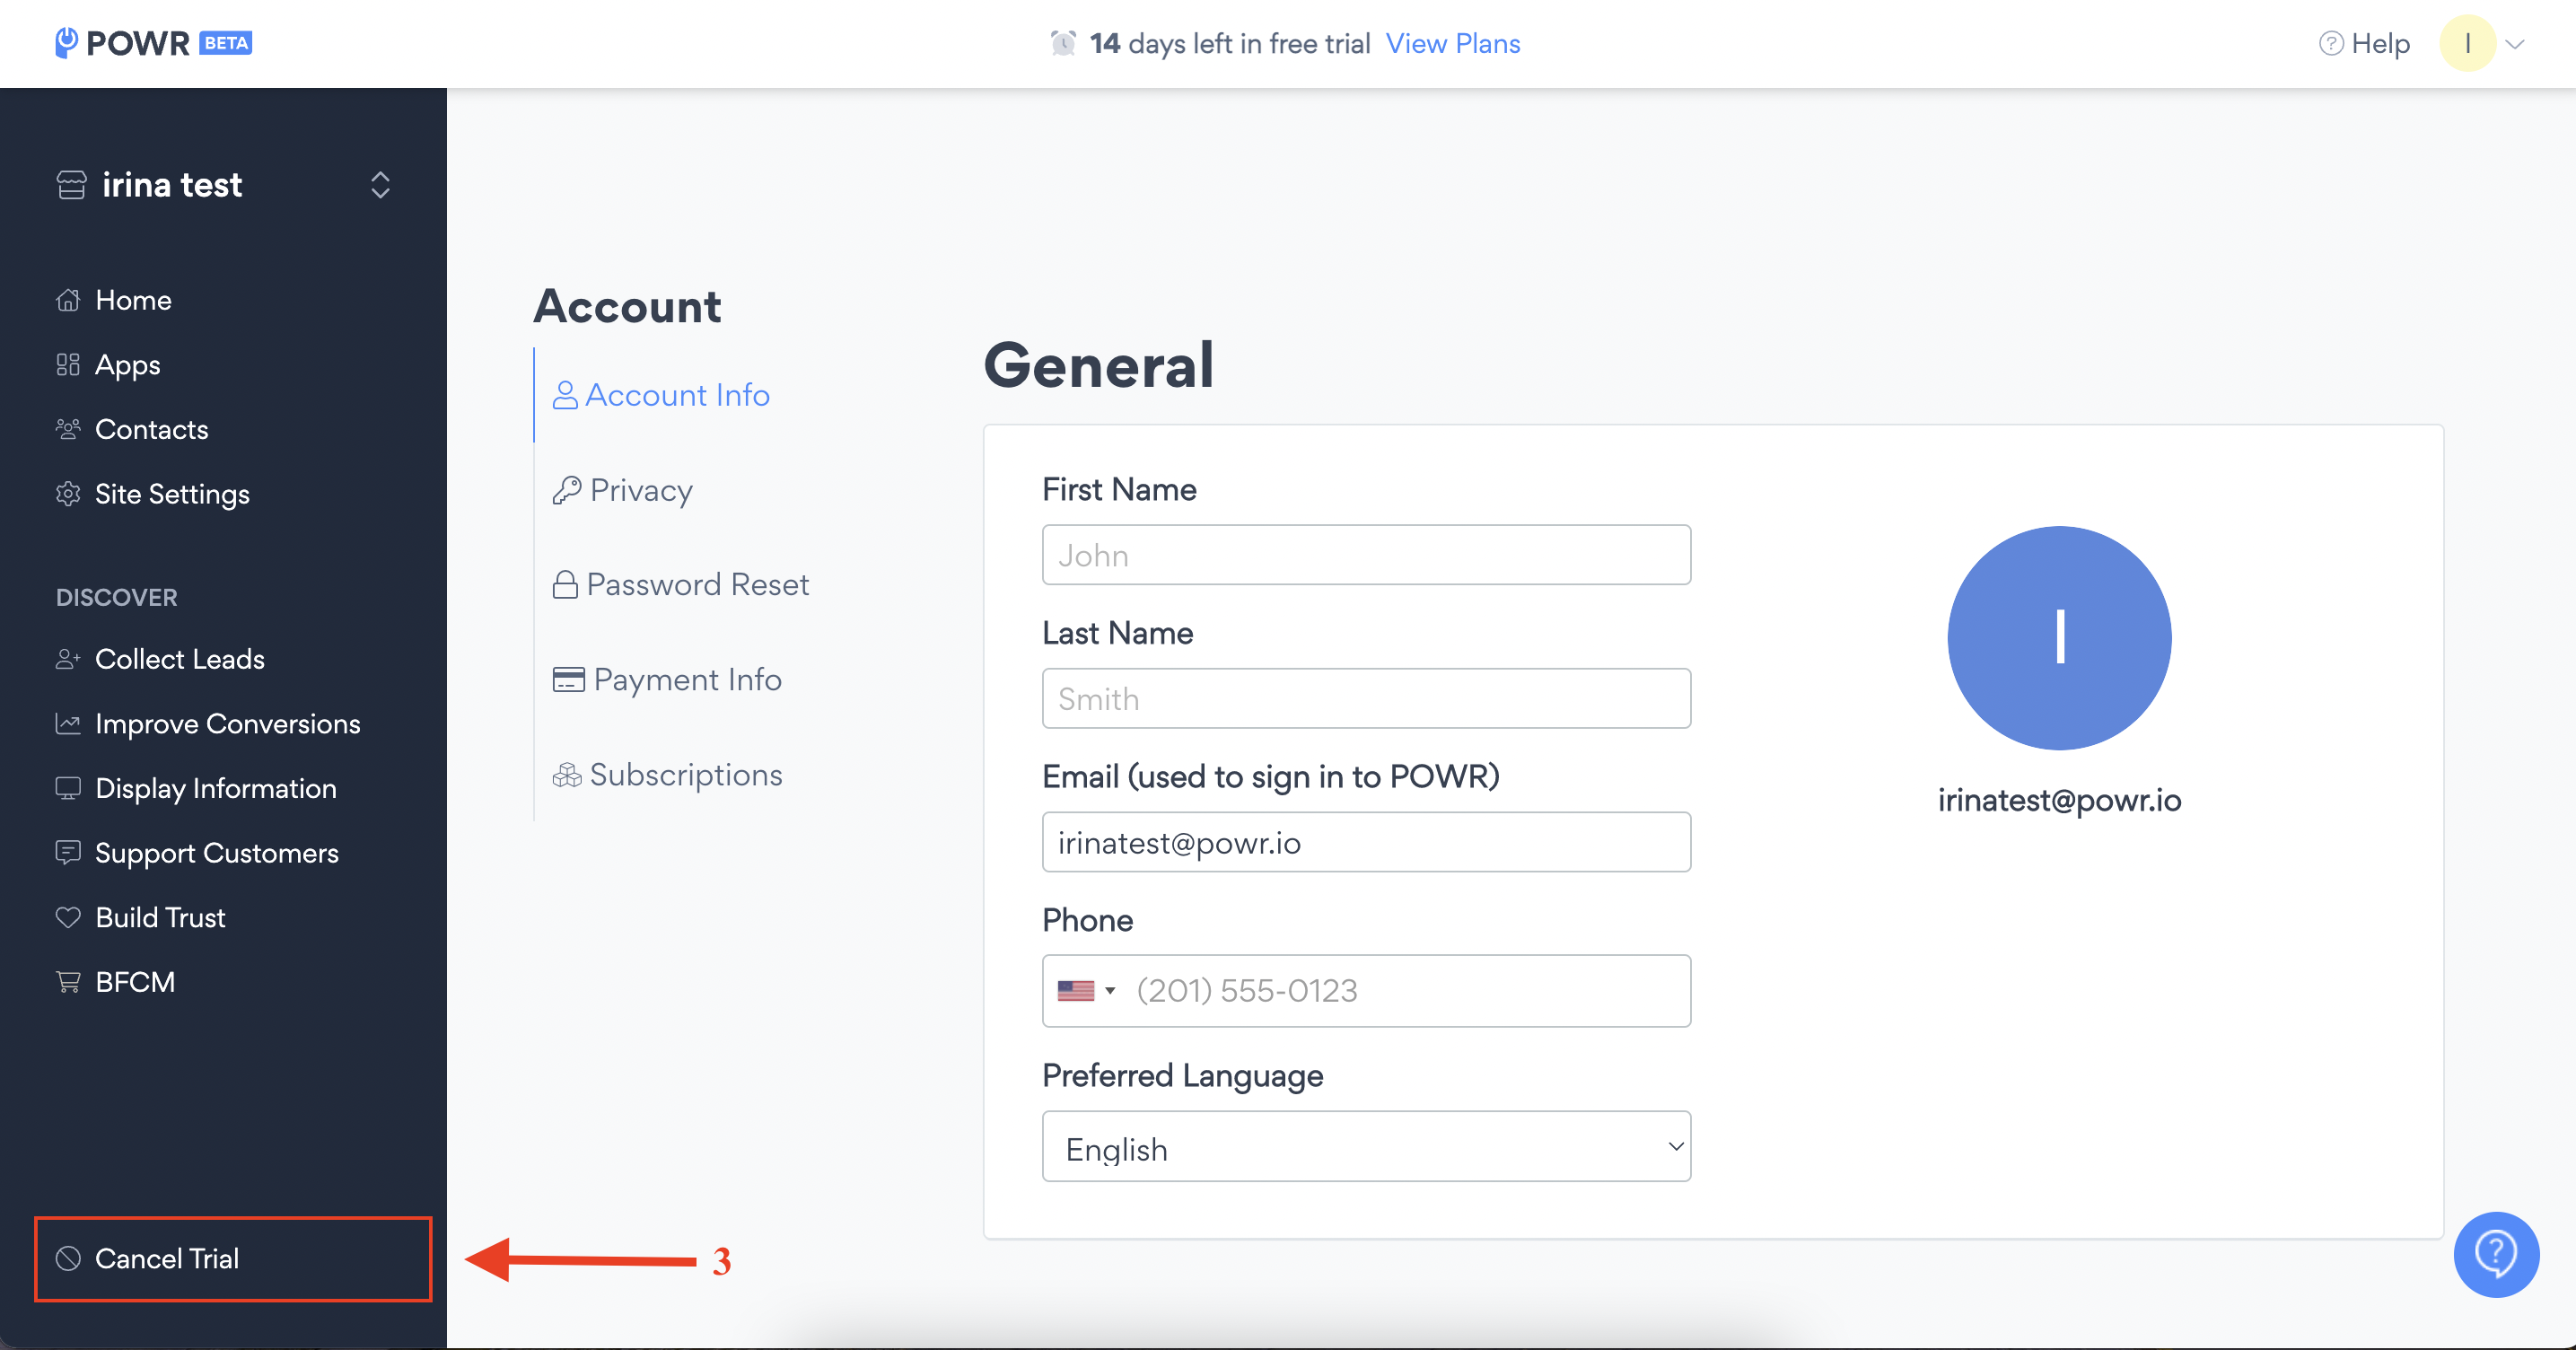The image size is (2576, 1350).
Task: Open the Password Reset section
Action: click(x=697, y=585)
